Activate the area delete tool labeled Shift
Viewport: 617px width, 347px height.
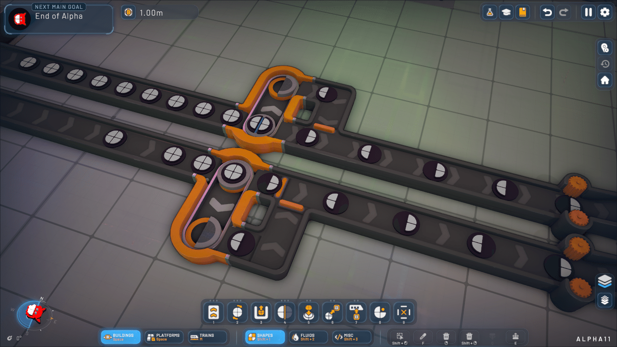469,338
